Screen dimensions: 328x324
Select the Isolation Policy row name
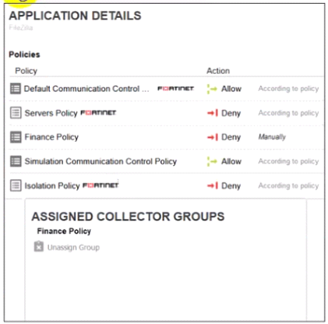click(x=52, y=185)
